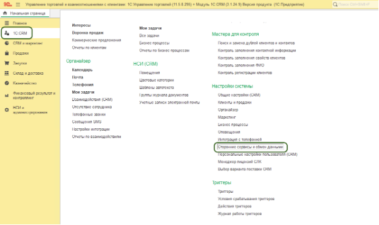Open Условия срабатывания триггеров
Image resolution: width=379 pixels, height=225 pixels.
(x=246, y=199)
